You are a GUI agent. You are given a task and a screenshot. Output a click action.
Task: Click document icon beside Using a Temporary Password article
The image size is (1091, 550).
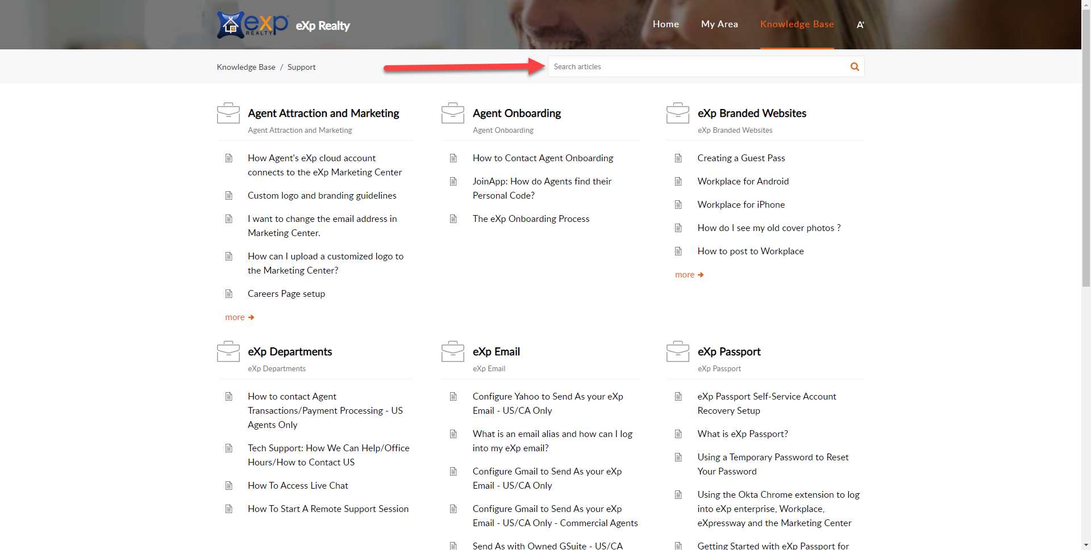pos(678,457)
